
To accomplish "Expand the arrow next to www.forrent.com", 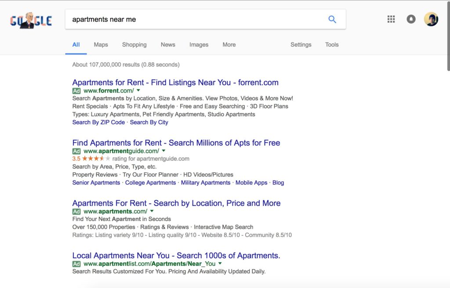I will tap(138, 90).
